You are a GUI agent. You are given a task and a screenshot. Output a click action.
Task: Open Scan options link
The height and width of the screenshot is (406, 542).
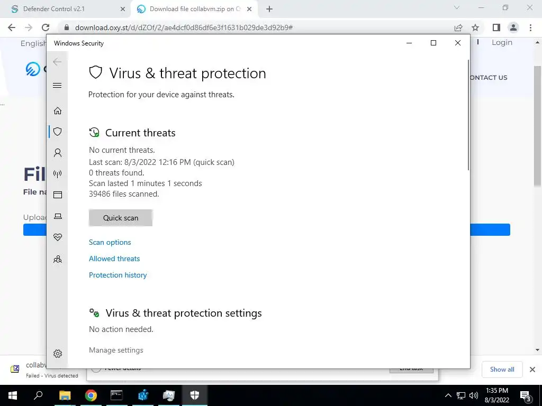[x=110, y=242]
